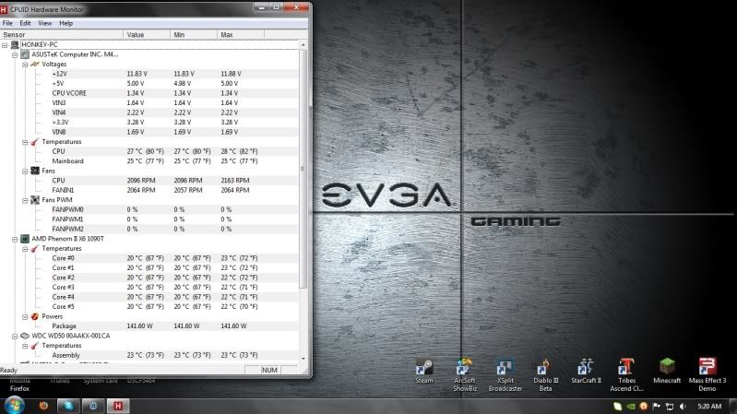Viewport: 737px width, 414px height.
Task: Open the Steam desktop shortcut
Action: pos(424,372)
